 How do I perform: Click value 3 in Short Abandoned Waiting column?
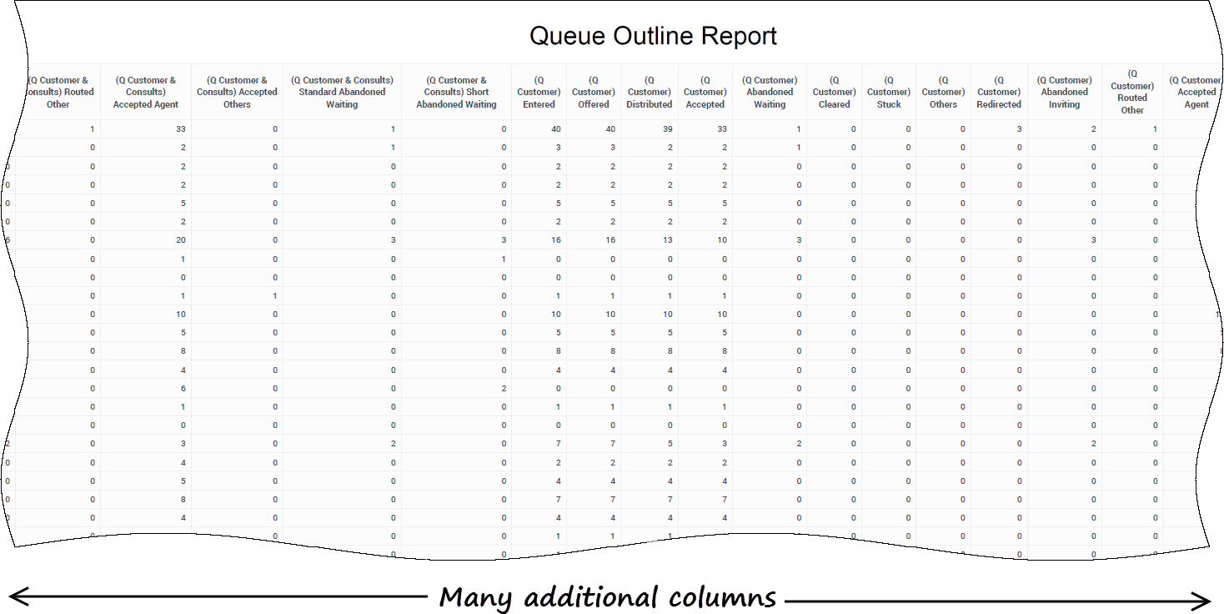[504, 240]
